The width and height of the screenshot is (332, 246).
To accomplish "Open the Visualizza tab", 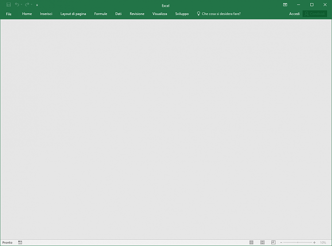I will [160, 14].
